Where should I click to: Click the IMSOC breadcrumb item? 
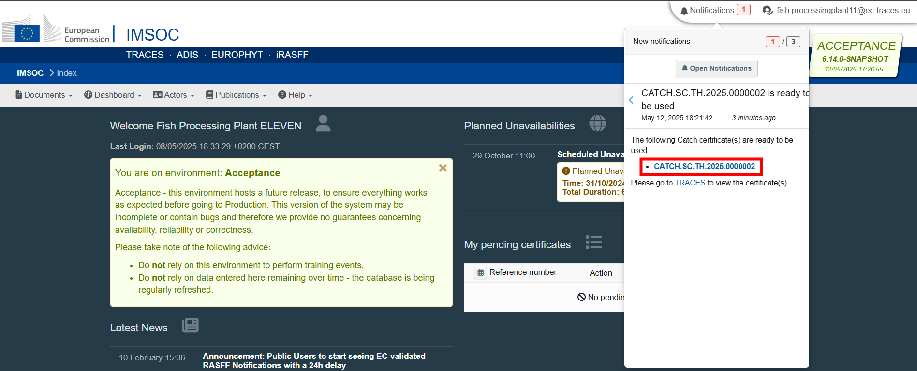point(30,73)
